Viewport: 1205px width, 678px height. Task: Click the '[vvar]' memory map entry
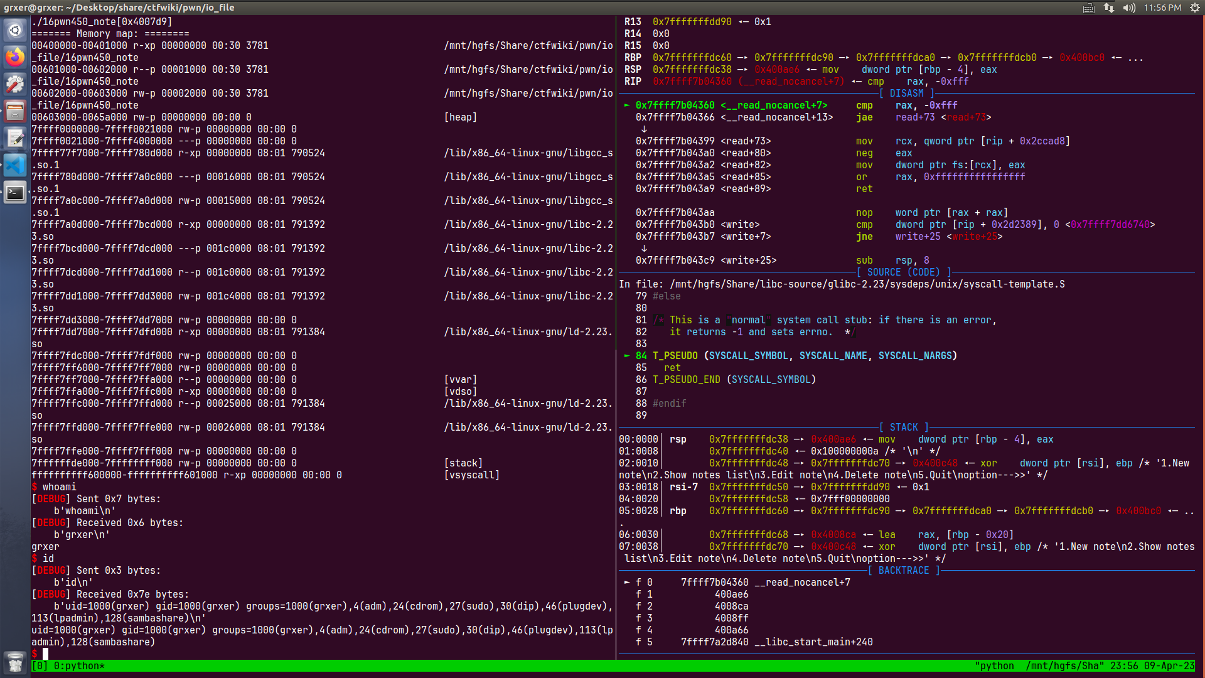pyautogui.click(x=461, y=380)
